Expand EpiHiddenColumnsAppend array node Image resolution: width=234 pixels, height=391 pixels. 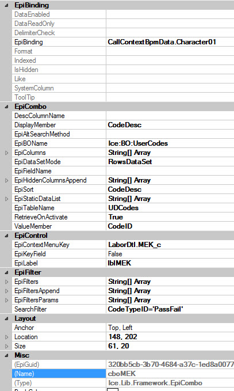[x=6, y=181]
